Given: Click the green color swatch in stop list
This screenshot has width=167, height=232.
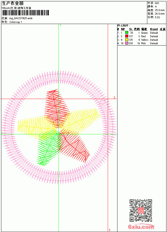Looking at the screenshot, I should coord(127,33).
